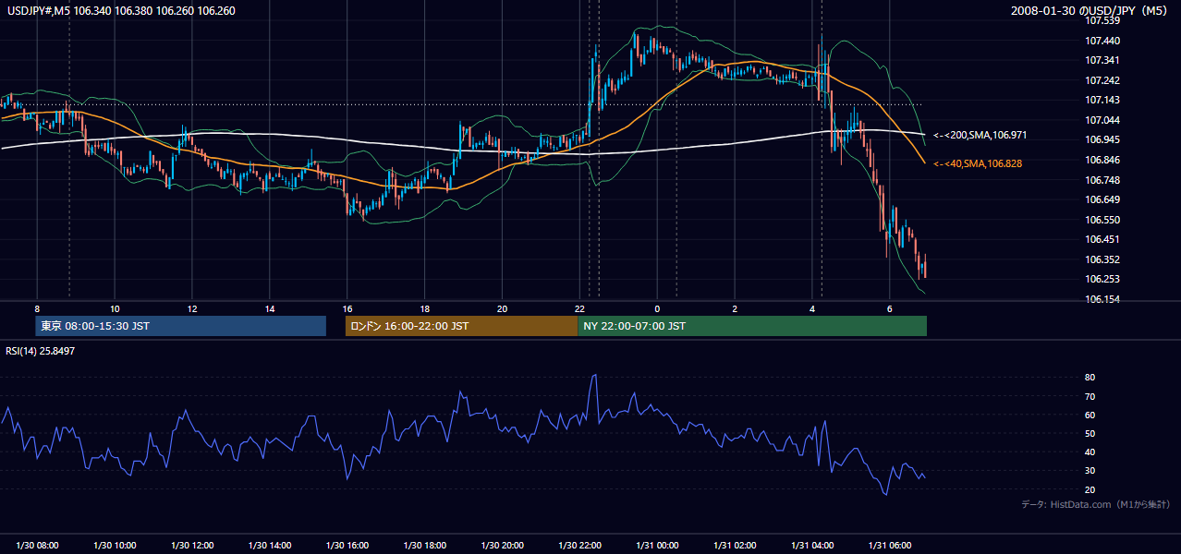1181x554 pixels.
Task: Click the 1/30 16:00 time axis label
Action: pyautogui.click(x=347, y=546)
